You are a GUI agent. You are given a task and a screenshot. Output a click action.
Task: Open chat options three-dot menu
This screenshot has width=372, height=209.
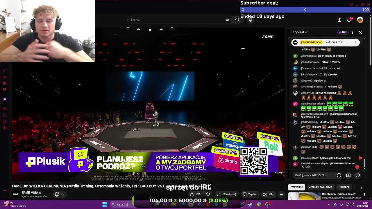coord(353,32)
